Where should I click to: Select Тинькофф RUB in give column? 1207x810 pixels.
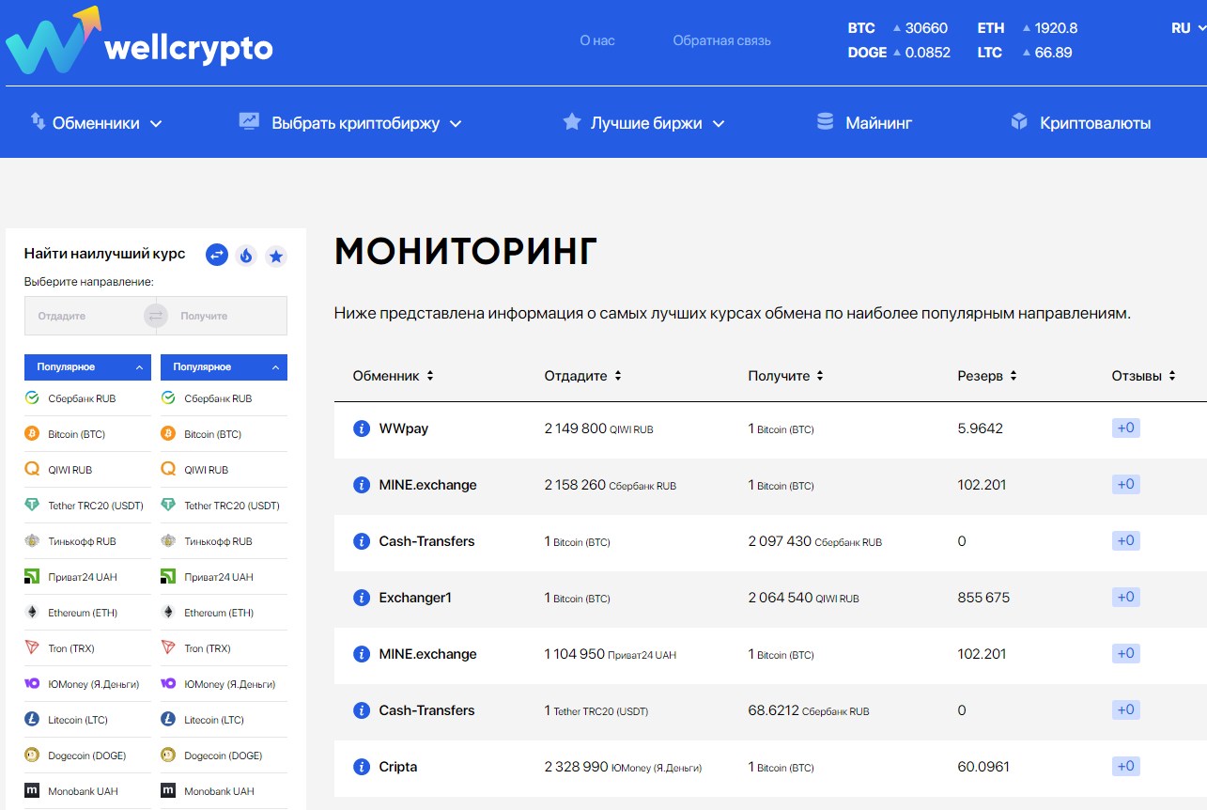[x=87, y=541]
